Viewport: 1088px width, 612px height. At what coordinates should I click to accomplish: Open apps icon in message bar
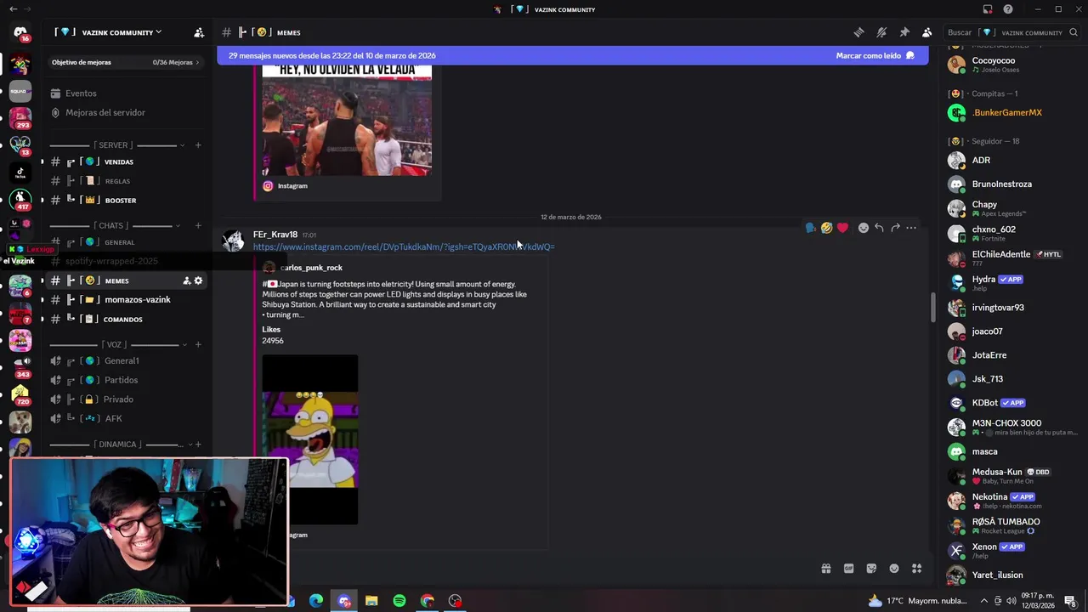click(917, 569)
